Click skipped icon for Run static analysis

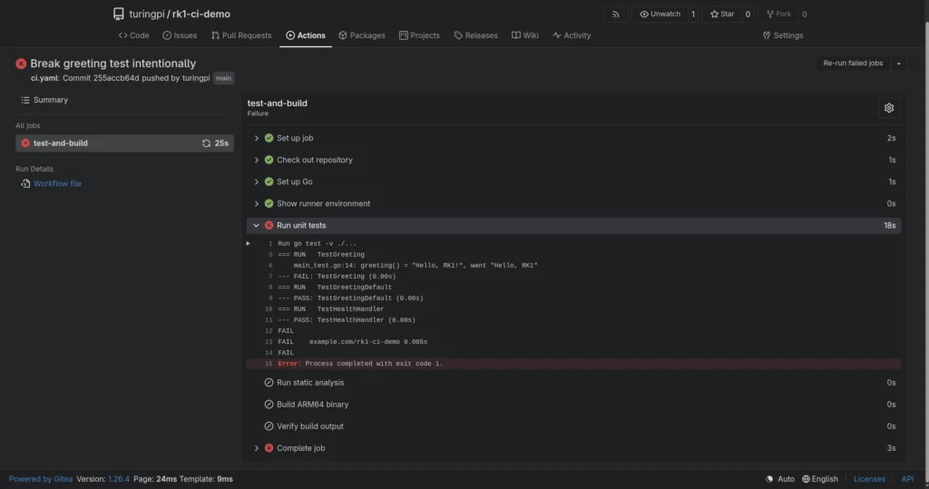(x=269, y=383)
